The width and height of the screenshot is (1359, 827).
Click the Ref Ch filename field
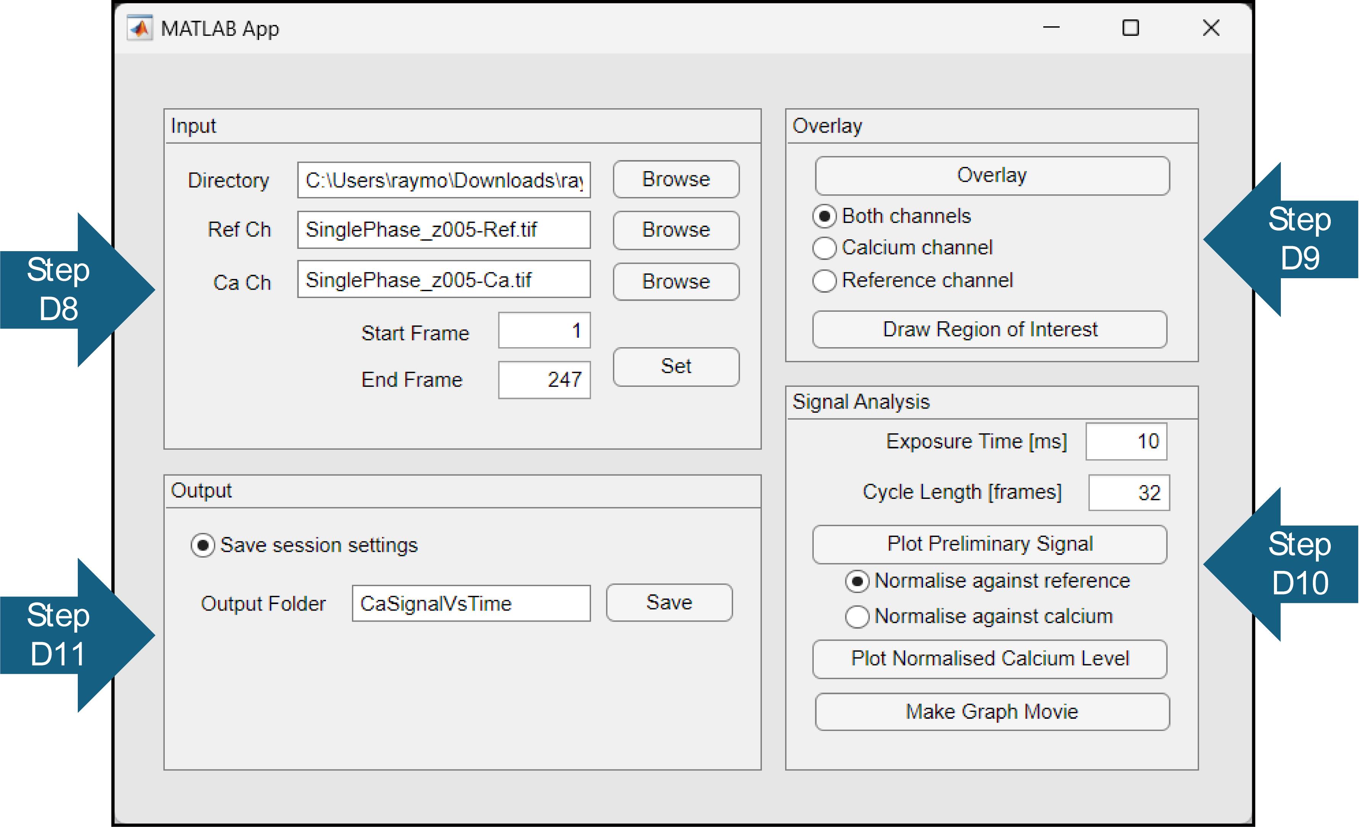point(444,230)
